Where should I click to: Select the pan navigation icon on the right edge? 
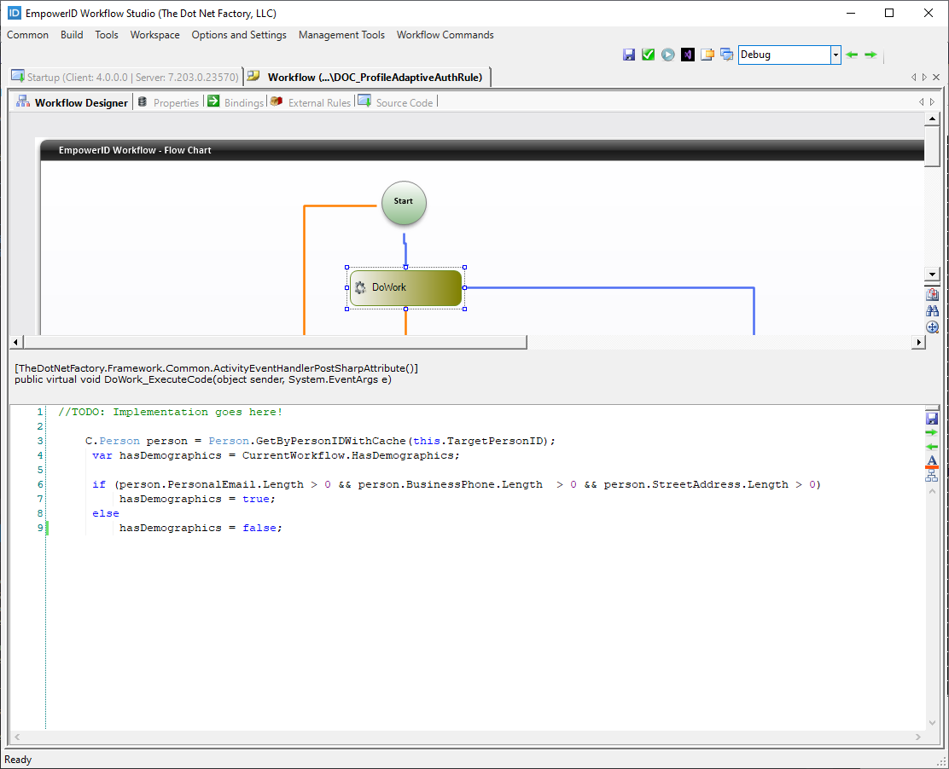[932, 327]
